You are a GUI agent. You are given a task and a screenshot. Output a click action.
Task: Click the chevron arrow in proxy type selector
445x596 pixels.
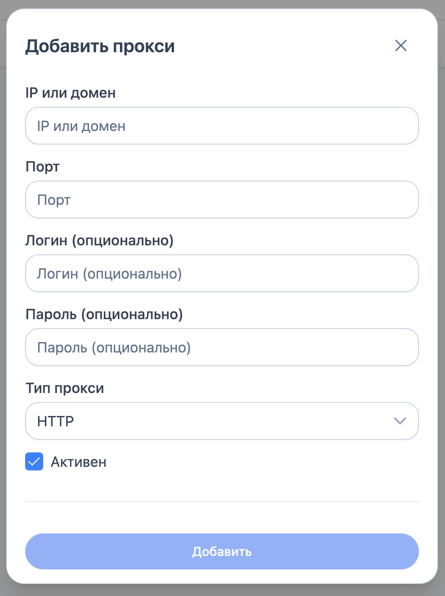pos(400,421)
